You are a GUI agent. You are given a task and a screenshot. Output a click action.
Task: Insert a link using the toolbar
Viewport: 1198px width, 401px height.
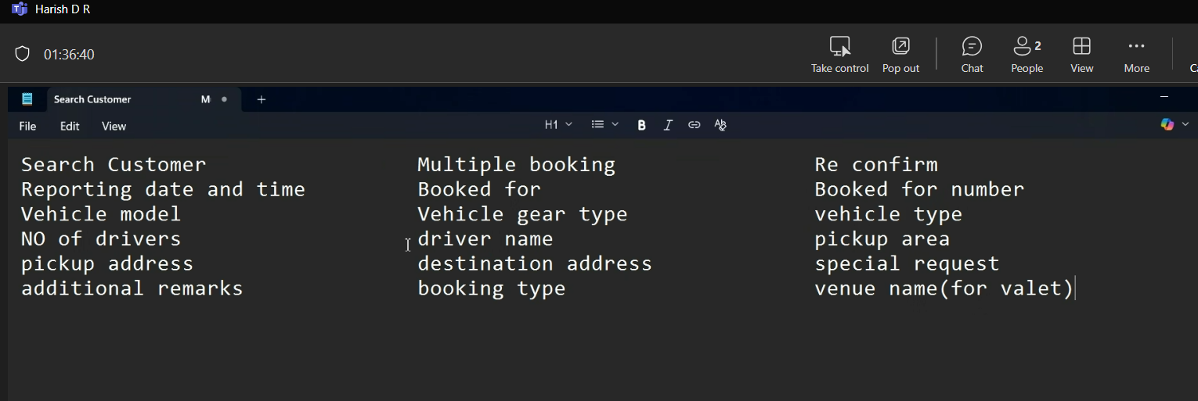point(694,125)
